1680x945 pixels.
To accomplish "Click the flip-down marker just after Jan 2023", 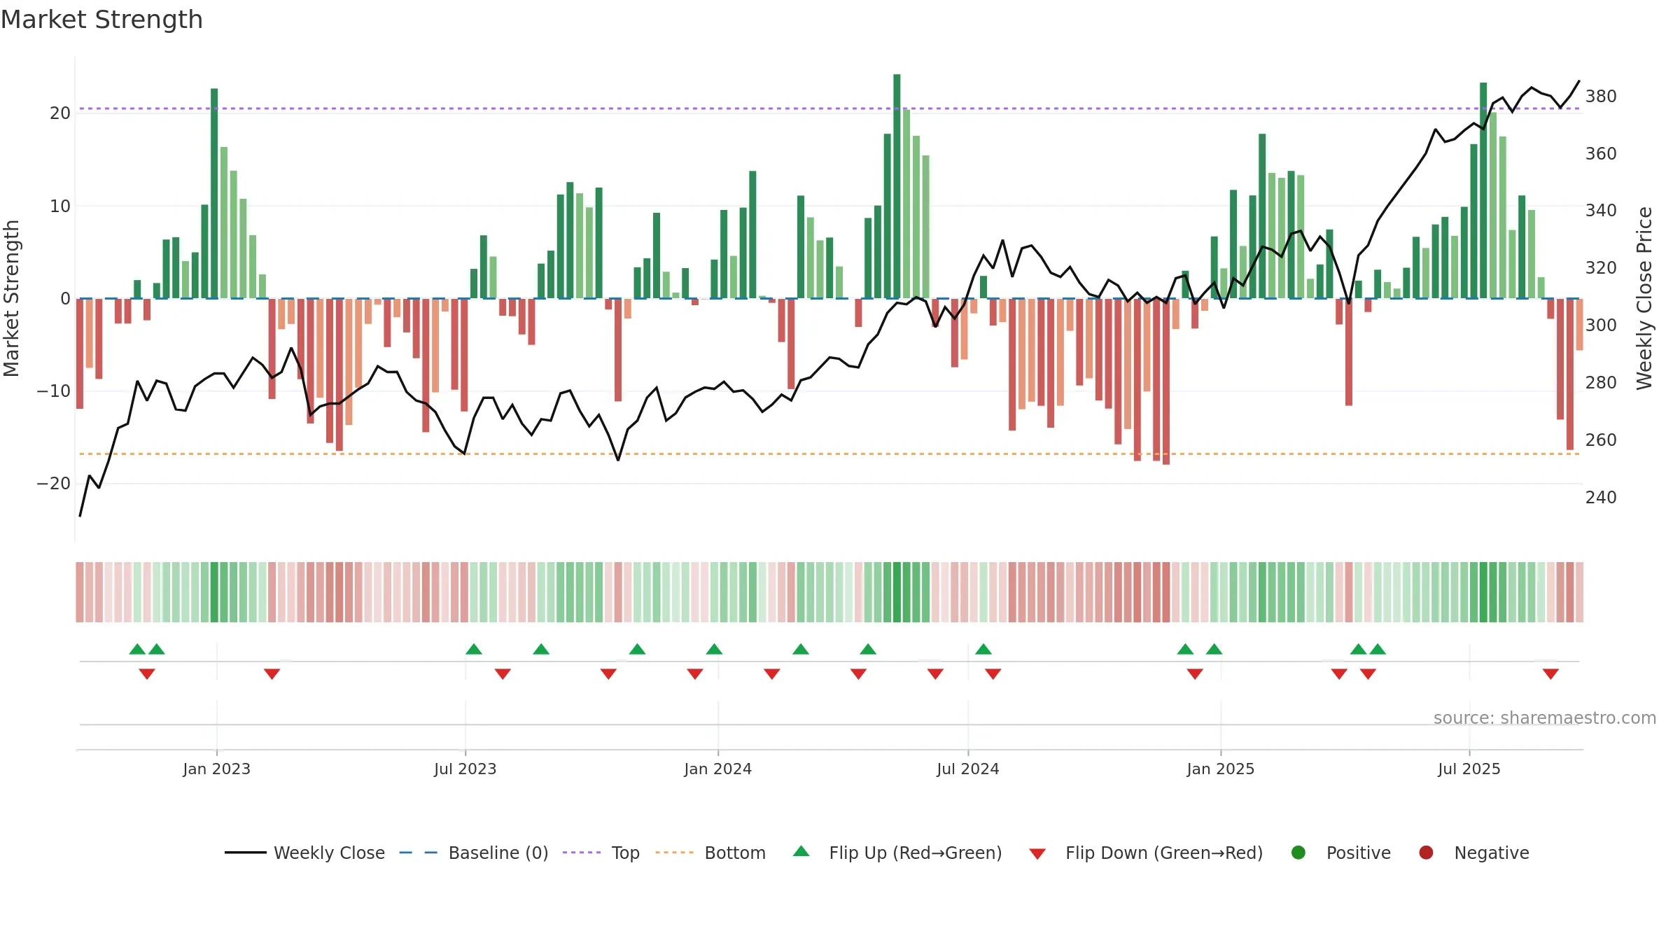I will tap(272, 674).
